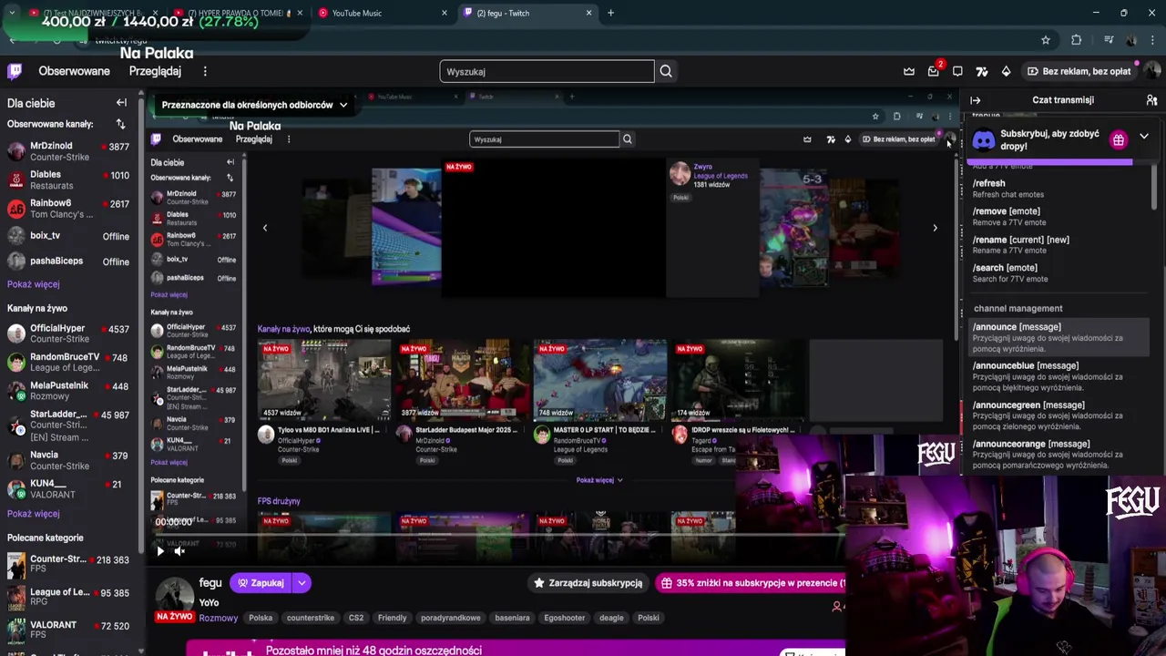This screenshot has width=1166, height=656.
Task: Open League of Legends recommended category
Action: (68, 598)
